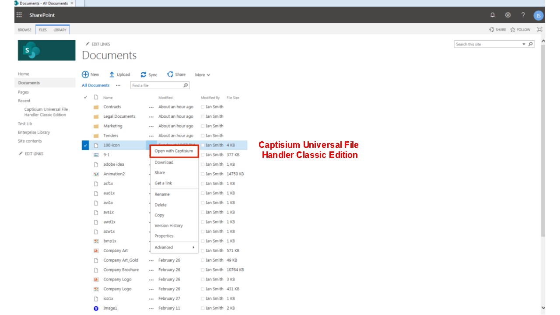Image resolution: width=560 pixels, height=315 pixels.
Task: Click the focus on content icon
Action: [x=539, y=29]
